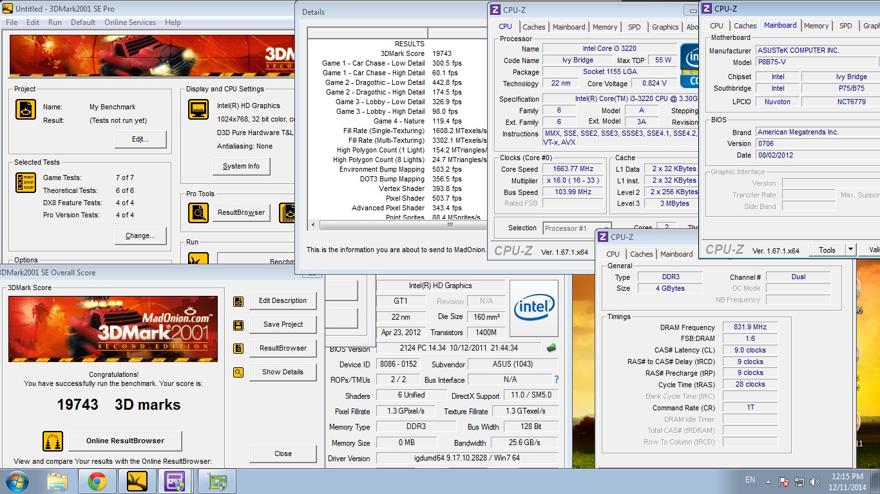Click the magnifier icon beside Show Details
The image size is (880, 494).
click(x=238, y=372)
